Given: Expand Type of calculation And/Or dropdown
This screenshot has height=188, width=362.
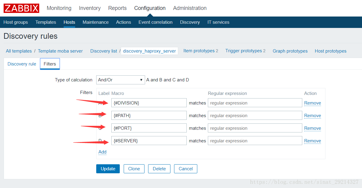Looking at the screenshot, I should [x=121, y=80].
